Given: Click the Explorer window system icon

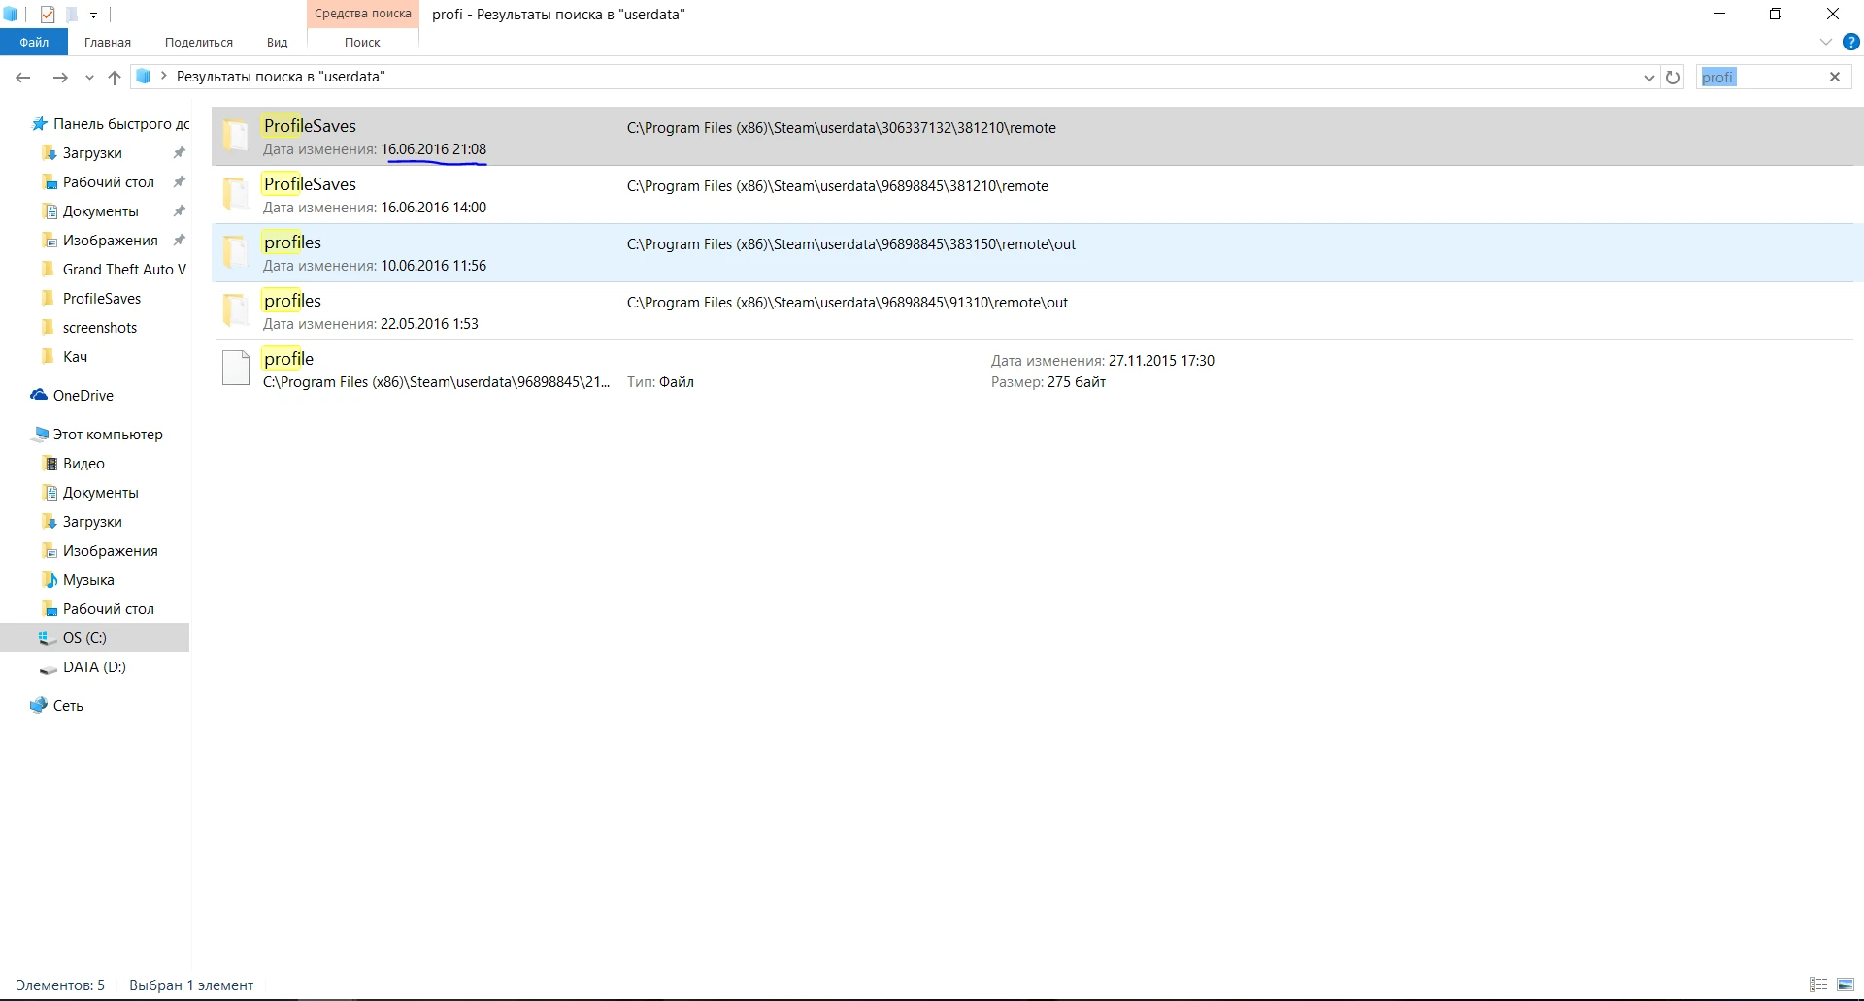Looking at the screenshot, I should 11,15.
